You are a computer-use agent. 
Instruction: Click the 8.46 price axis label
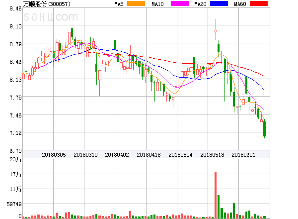[x=15, y=62]
